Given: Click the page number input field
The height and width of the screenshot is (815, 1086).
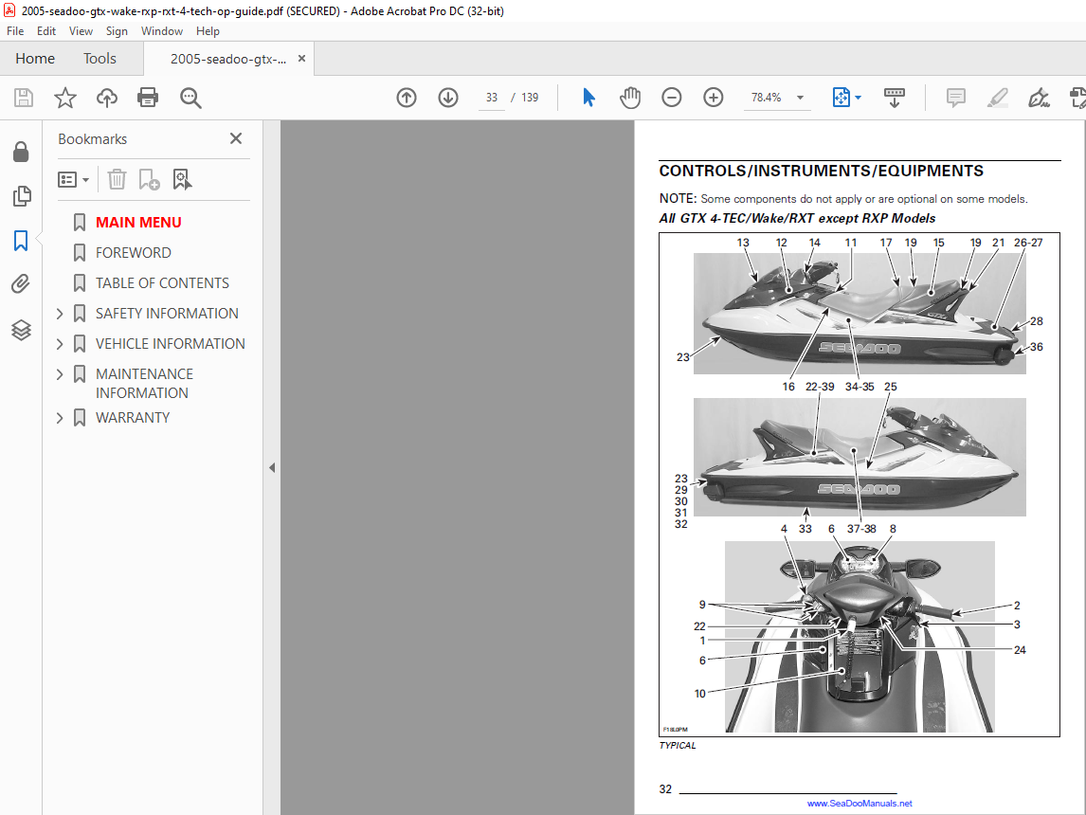Looking at the screenshot, I should click(x=492, y=98).
